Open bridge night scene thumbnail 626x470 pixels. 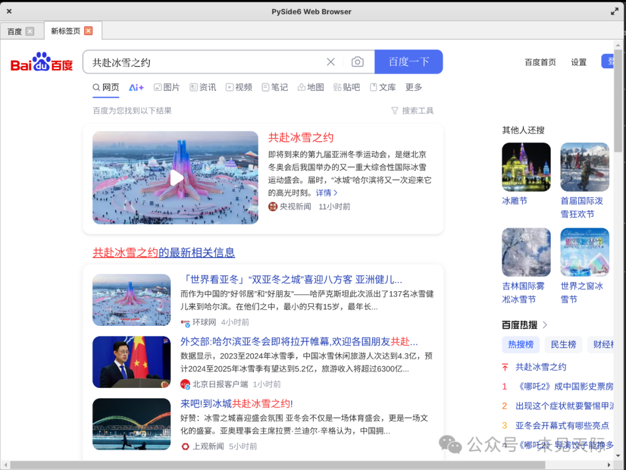(x=132, y=424)
